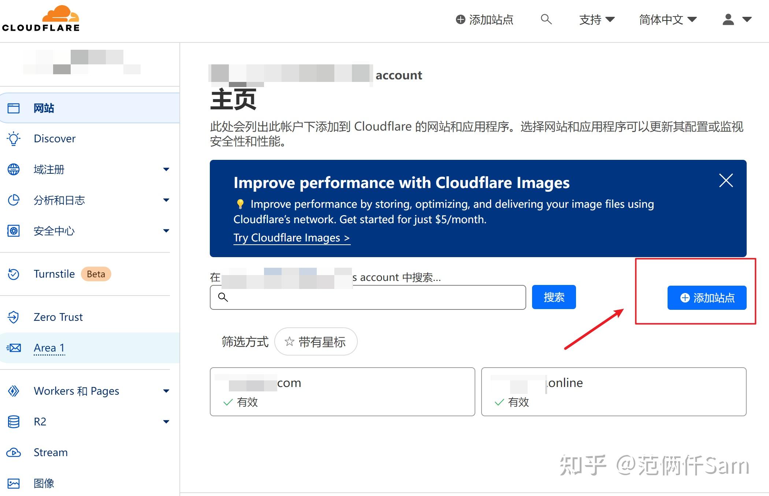
Task: Click the Beta badge next to Turnstile
Action: (96, 274)
